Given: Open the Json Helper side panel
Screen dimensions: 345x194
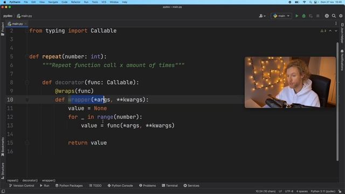Looking at the screenshot, I should (342, 33).
